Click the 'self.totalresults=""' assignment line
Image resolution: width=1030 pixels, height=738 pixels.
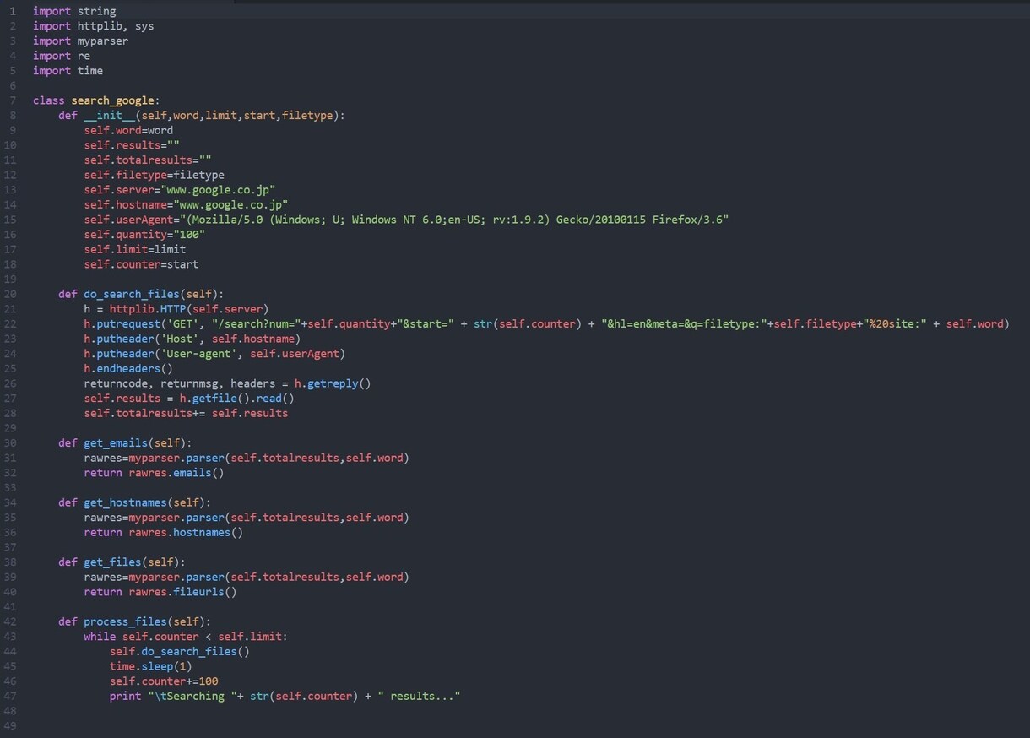click(x=148, y=160)
